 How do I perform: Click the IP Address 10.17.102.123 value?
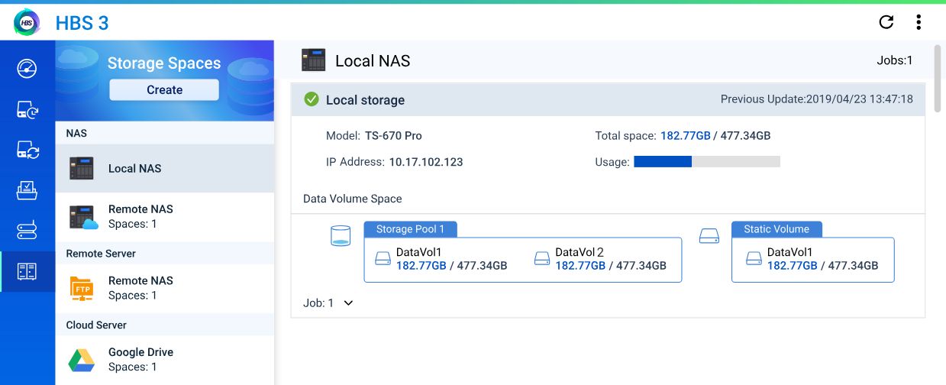pyautogui.click(x=426, y=162)
